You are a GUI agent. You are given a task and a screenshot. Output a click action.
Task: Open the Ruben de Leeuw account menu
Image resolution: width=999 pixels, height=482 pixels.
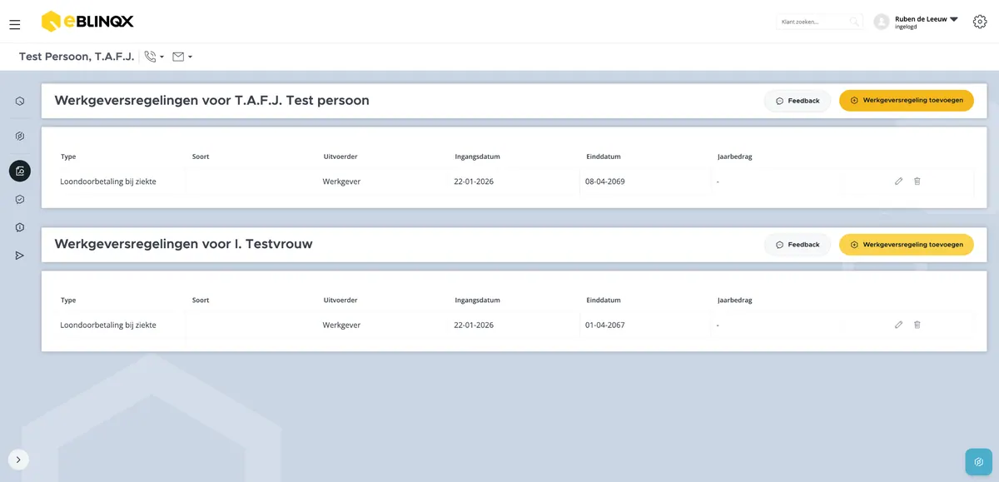coord(926,22)
